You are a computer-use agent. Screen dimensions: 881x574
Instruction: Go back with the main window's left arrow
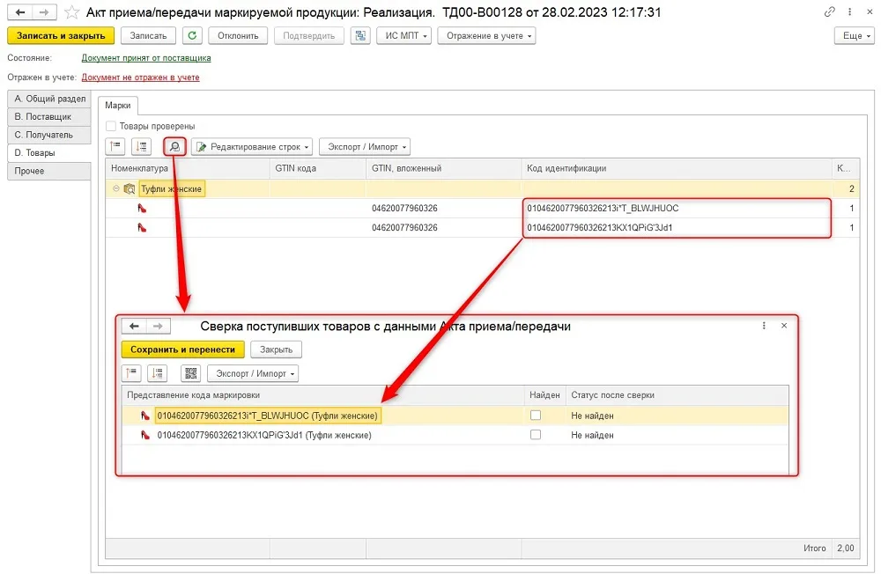(20, 11)
